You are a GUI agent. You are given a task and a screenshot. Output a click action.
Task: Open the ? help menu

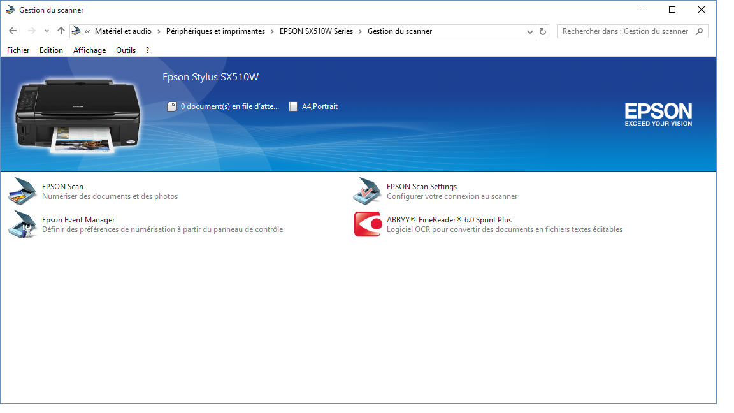click(x=147, y=50)
